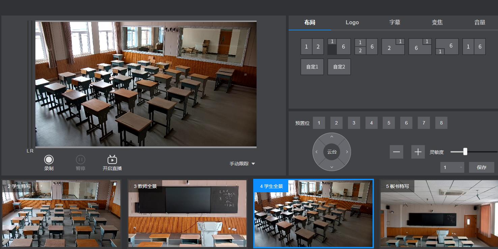Image resolution: width=498 pixels, height=249 pixels.
Task: Open the 手动跟踪 tracking mode dropdown
Action: [242, 164]
